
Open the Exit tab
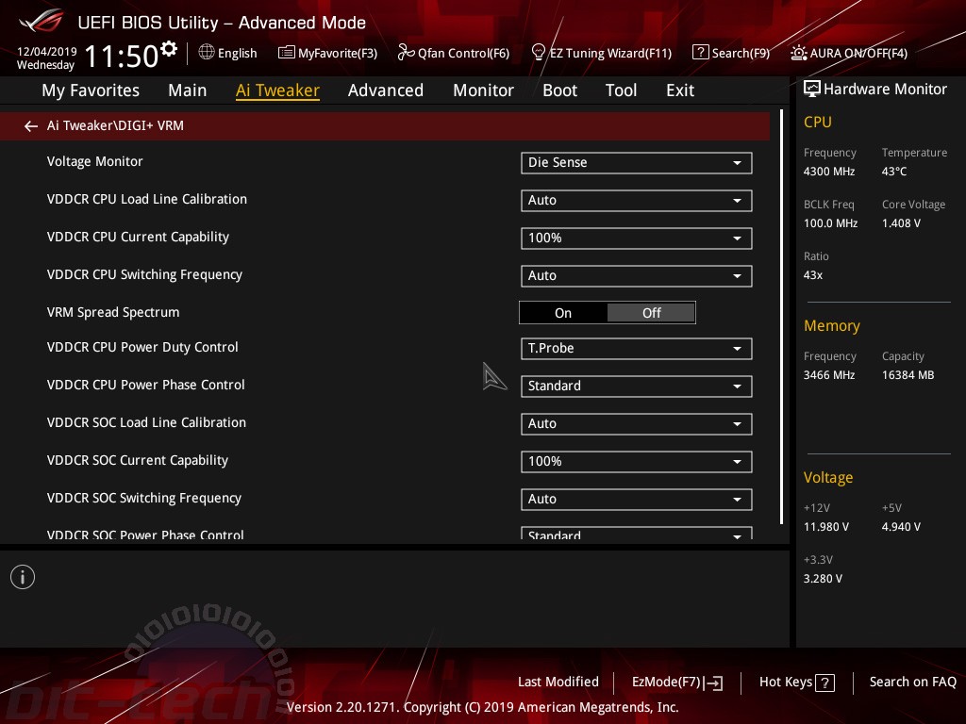click(x=680, y=90)
